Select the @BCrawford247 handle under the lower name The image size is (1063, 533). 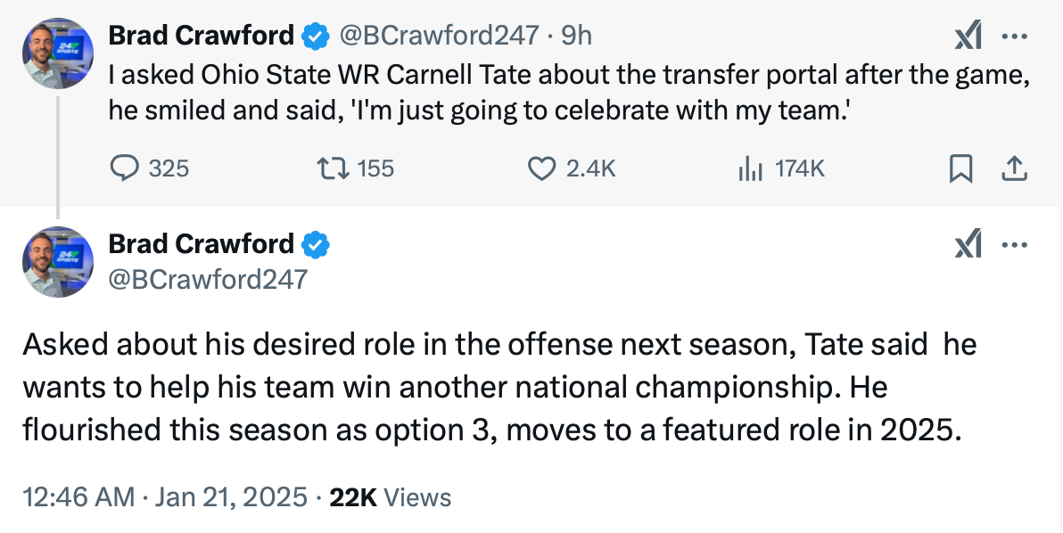click(x=208, y=279)
